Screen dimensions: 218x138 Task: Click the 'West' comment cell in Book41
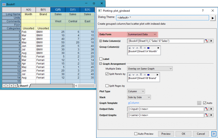click(x=58, y=21)
